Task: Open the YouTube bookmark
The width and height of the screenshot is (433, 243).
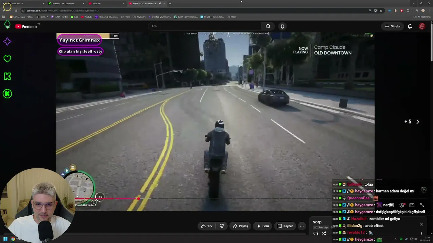Action: [87, 17]
